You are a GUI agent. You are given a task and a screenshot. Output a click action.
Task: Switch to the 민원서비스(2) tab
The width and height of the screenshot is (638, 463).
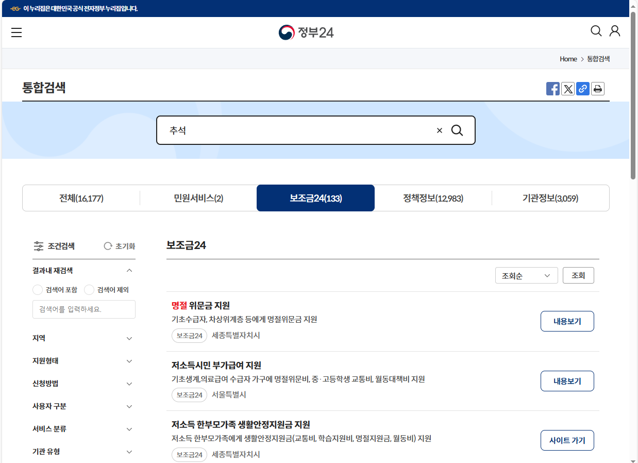pos(198,198)
